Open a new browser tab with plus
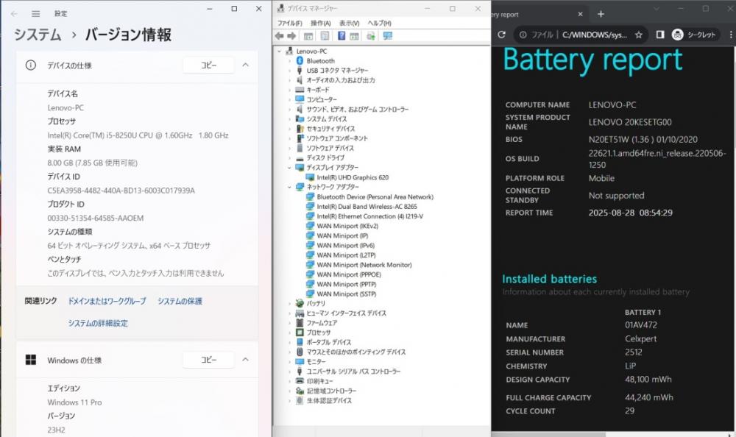Viewport: 736px width, 437px height. pyautogui.click(x=601, y=14)
